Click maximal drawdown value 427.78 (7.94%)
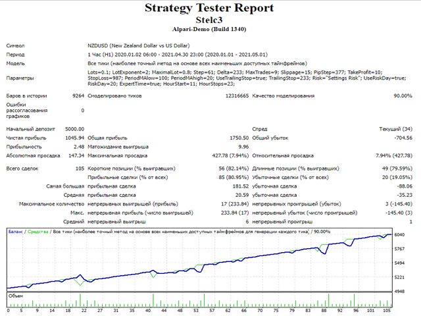 pos(230,155)
